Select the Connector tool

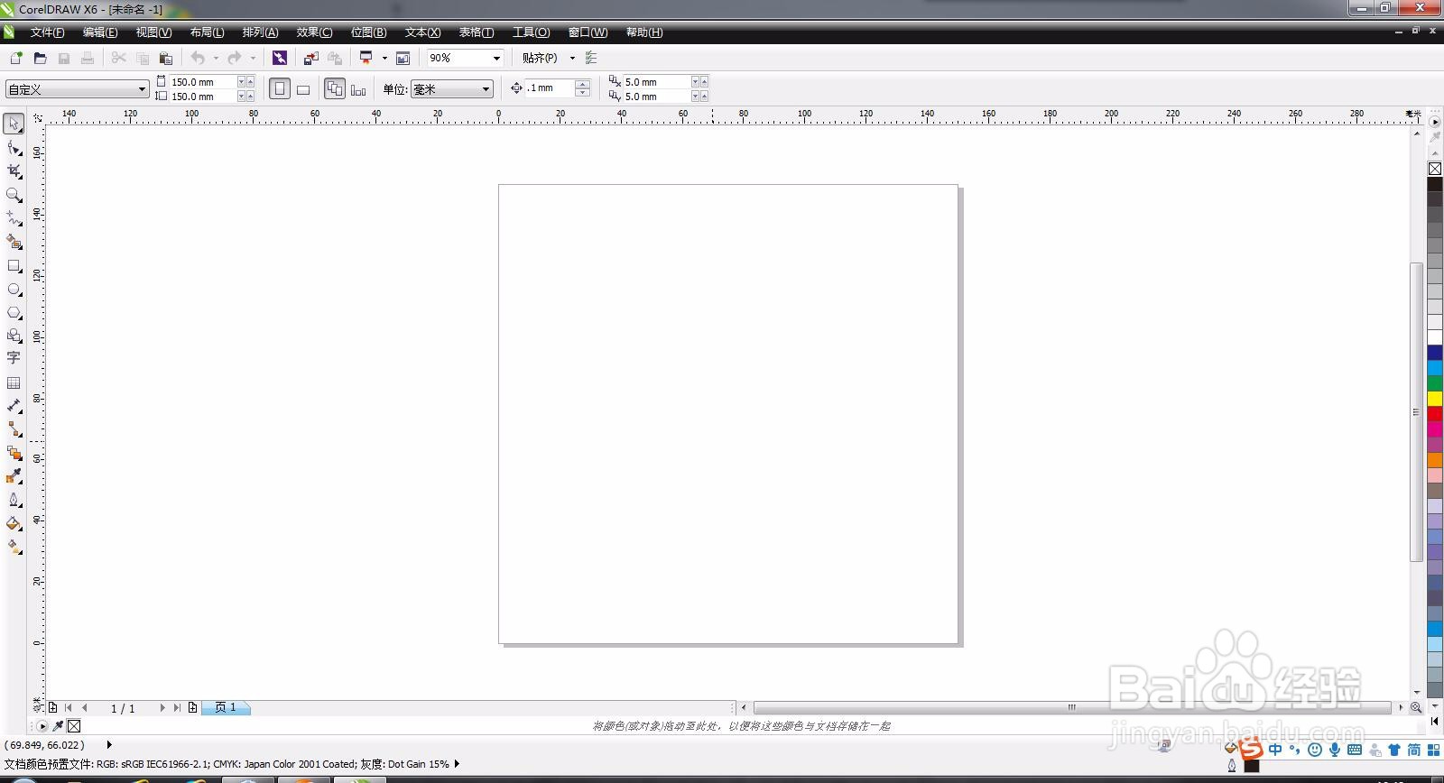click(x=14, y=429)
